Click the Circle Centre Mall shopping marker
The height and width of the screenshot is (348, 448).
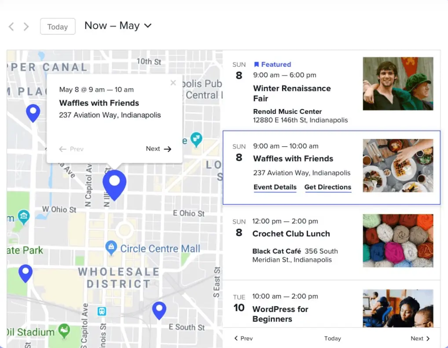pyautogui.click(x=111, y=248)
